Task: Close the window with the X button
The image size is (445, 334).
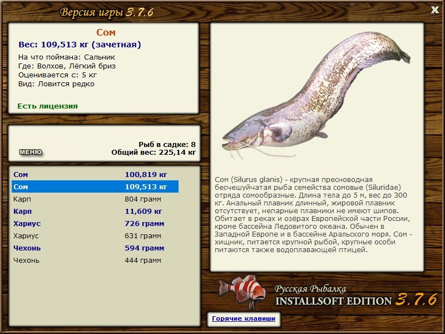Action: (x=434, y=10)
